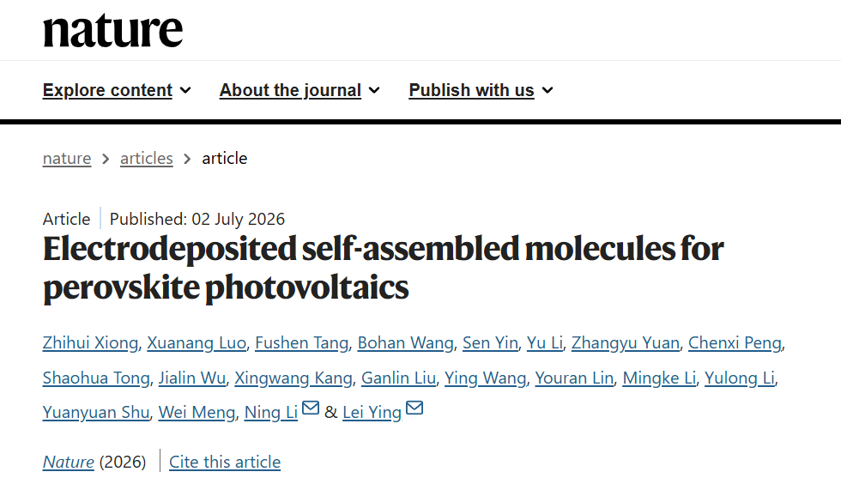The height and width of the screenshot is (484, 841).
Task: View author Chenxi Peng
Action: pos(735,343)
